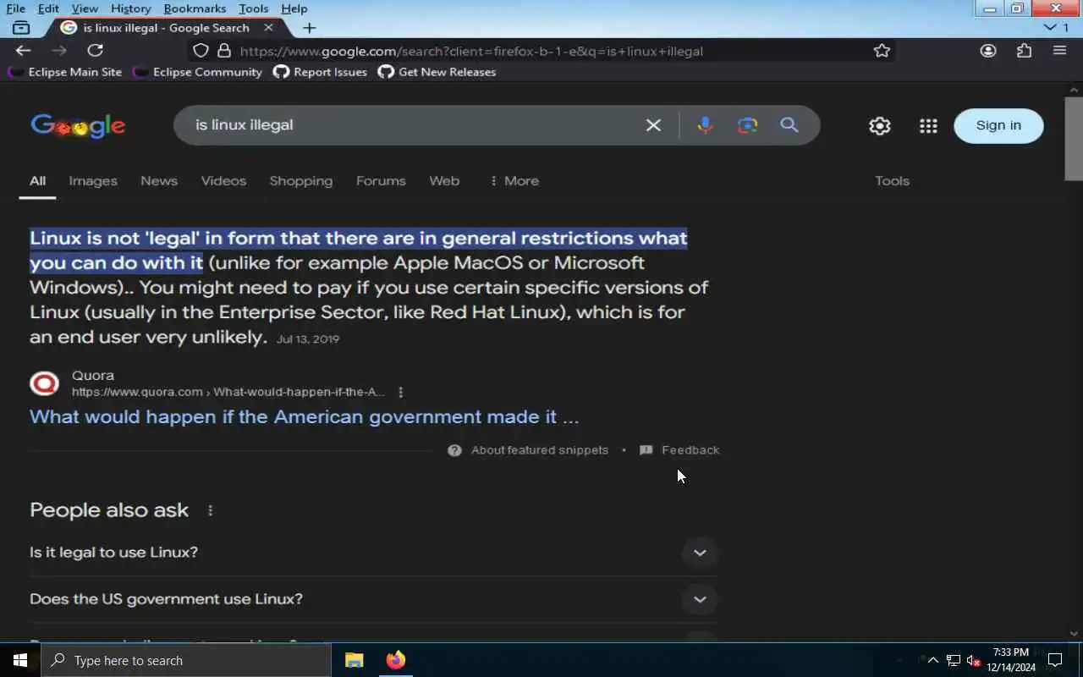The image size is (1083, 677).
Task: Open the Windows Start menu
Action: 20,660
